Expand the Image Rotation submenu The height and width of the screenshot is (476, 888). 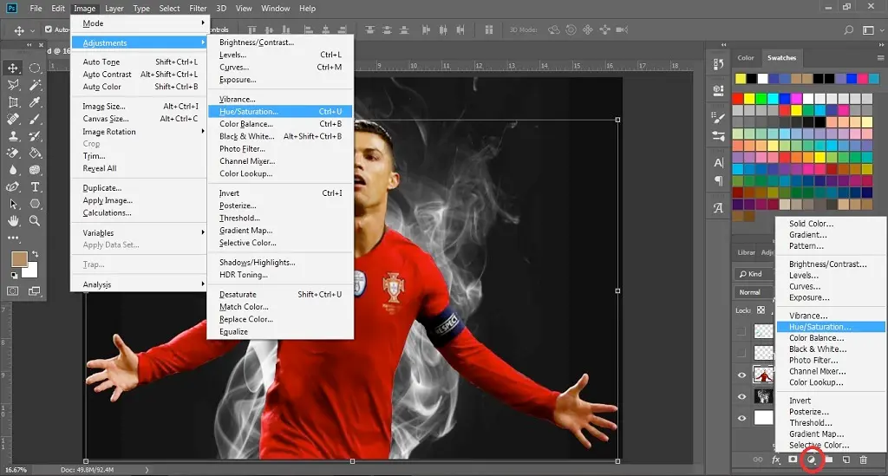pos(139,131)
